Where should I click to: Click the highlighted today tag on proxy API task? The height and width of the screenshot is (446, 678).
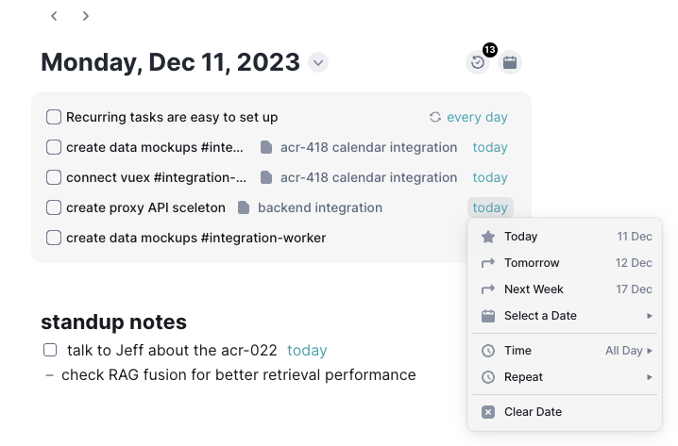point(490,207)
